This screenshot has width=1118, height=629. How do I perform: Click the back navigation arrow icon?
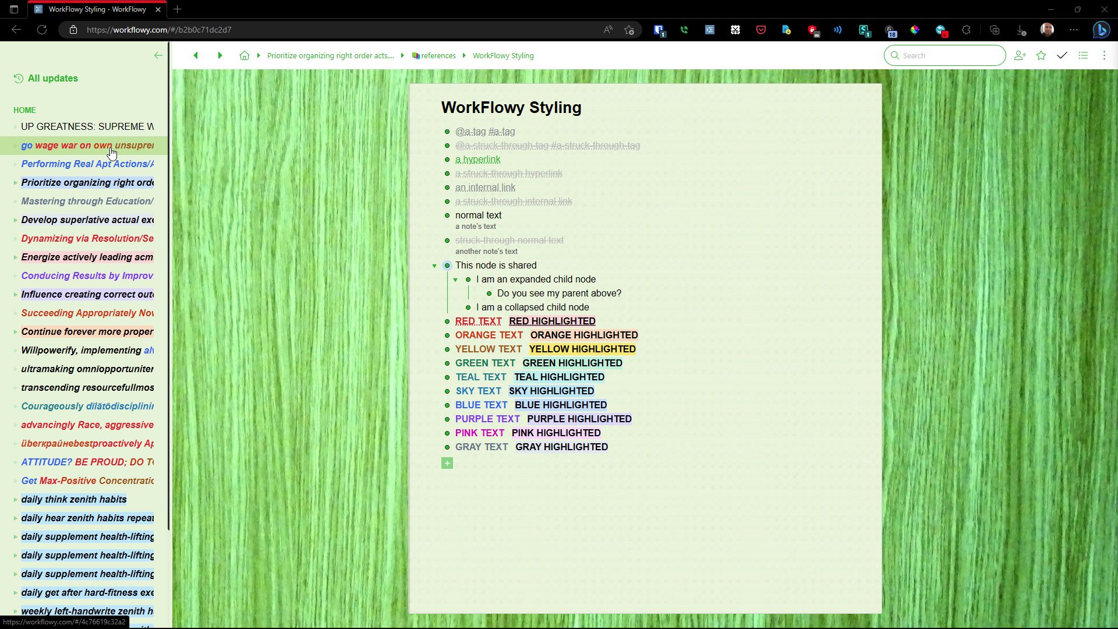click(196, 55)
